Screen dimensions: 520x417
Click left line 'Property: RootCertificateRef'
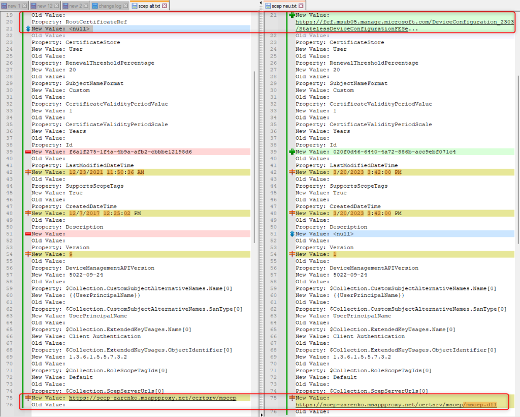[x=79, y=22]
